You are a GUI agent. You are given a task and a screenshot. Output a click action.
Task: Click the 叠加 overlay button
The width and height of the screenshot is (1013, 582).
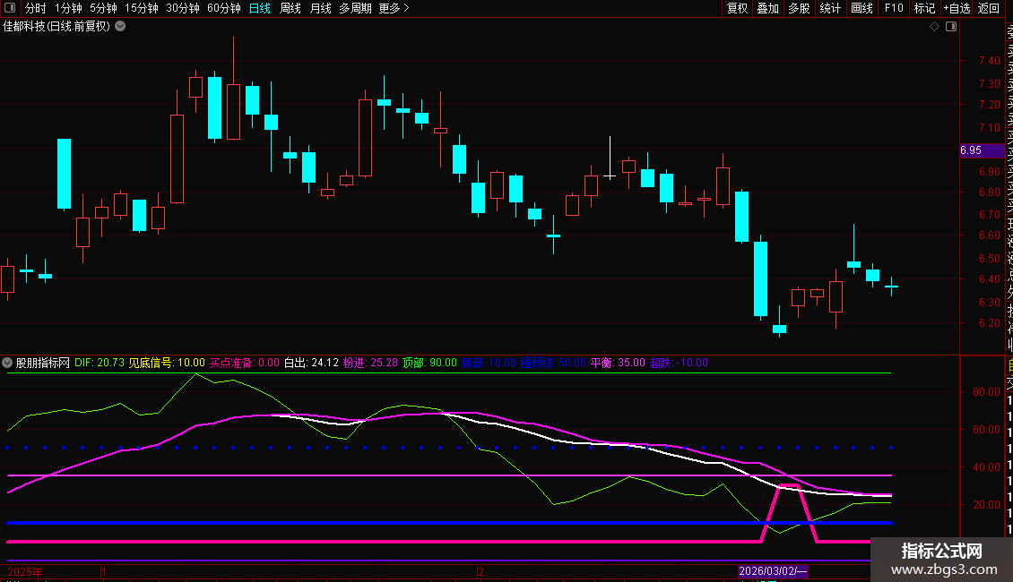coord(768,8)
